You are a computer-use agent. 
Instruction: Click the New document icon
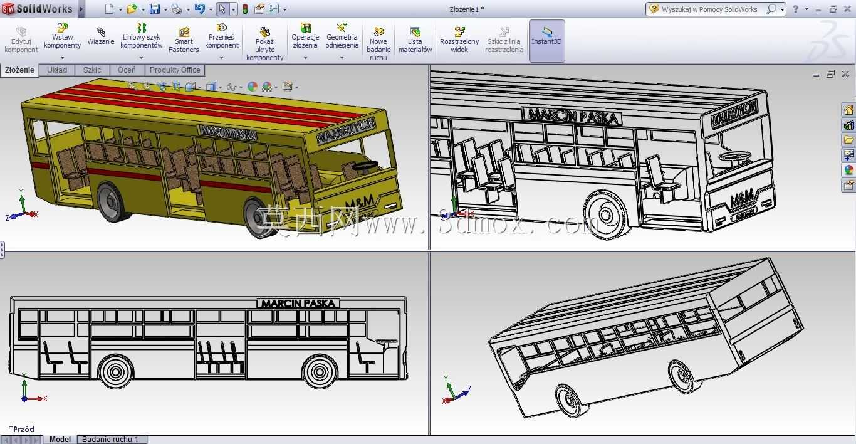pyautogui.click(x=109, y=9)
